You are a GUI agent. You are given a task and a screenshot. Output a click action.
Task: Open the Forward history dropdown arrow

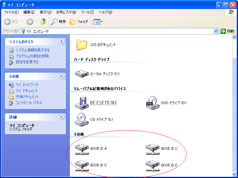coord(36,22)
